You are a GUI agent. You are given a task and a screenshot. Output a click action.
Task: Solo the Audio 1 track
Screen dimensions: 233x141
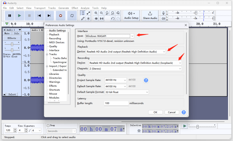pyautogui.click(x=17, y=34)
